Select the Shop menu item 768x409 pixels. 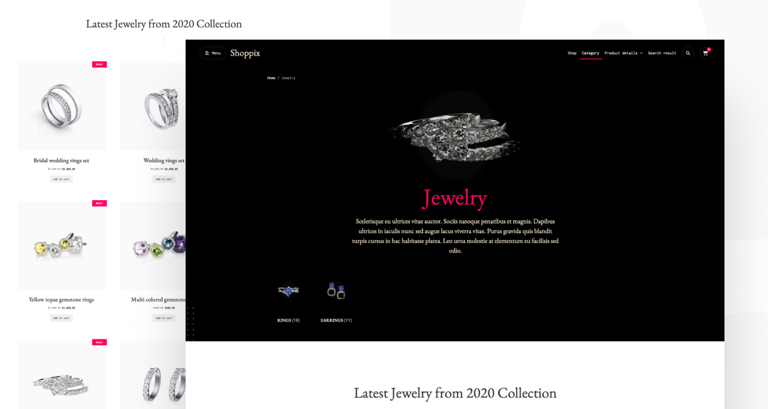[572, 53]
